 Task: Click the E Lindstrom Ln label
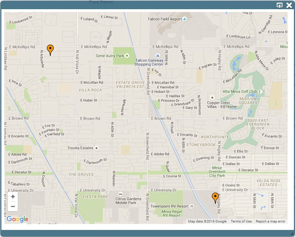(238, 36)
